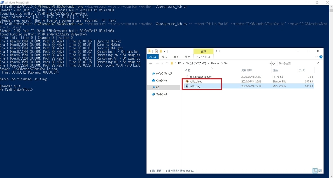The width and height of the screenshot is (333, 178).
Task: Click the document icon beside background_job.py
Action: (187, 77)
